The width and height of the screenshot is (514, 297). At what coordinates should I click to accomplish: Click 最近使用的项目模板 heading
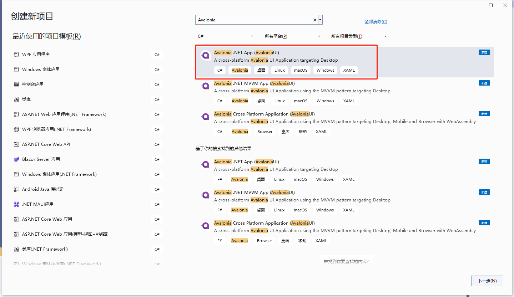[x=47, y=36]
